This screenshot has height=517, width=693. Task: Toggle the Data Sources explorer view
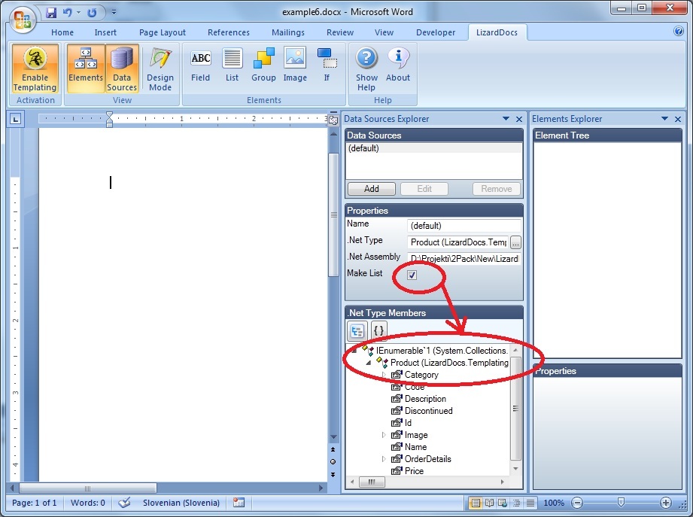click(122, 69)
